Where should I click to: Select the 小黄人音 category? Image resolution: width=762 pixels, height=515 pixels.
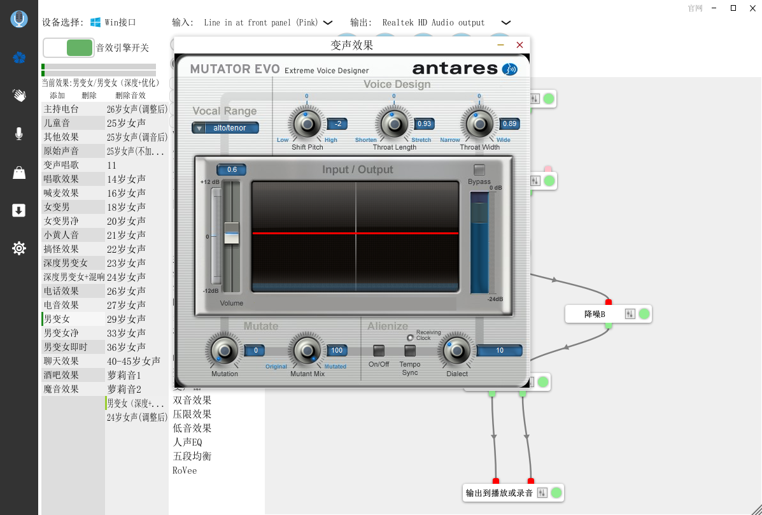[73, 235]
